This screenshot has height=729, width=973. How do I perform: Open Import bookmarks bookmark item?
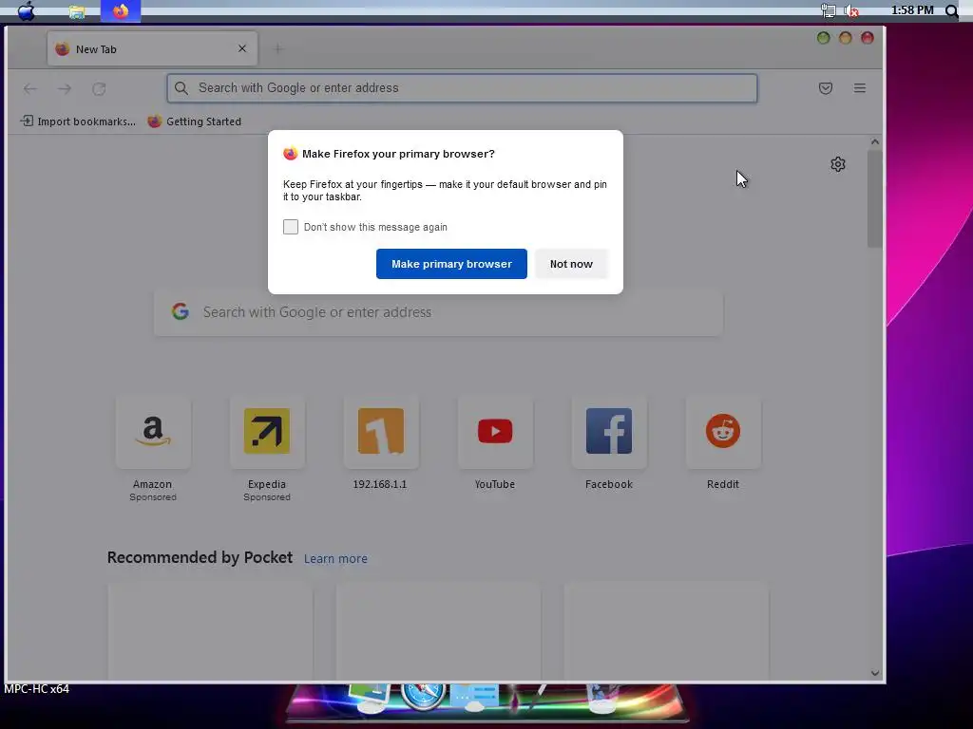point(78,121)
